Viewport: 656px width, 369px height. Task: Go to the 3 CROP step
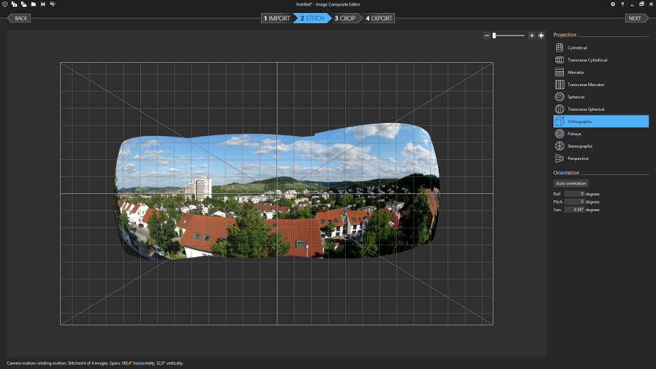tap(346, 18)
